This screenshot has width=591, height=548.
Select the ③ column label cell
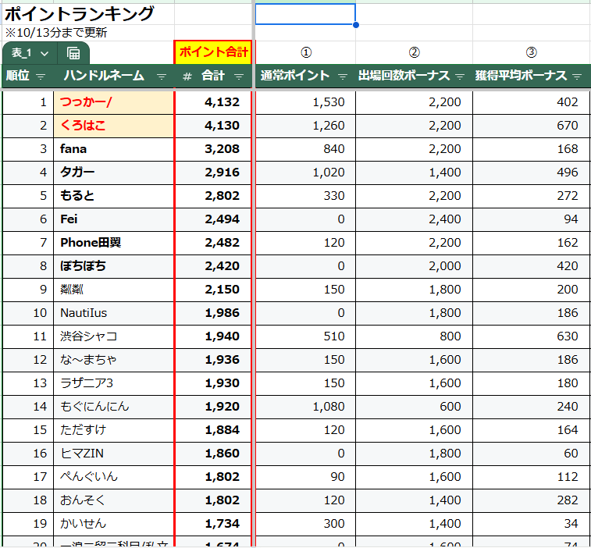pyautogui.click(x=532, y=52)
